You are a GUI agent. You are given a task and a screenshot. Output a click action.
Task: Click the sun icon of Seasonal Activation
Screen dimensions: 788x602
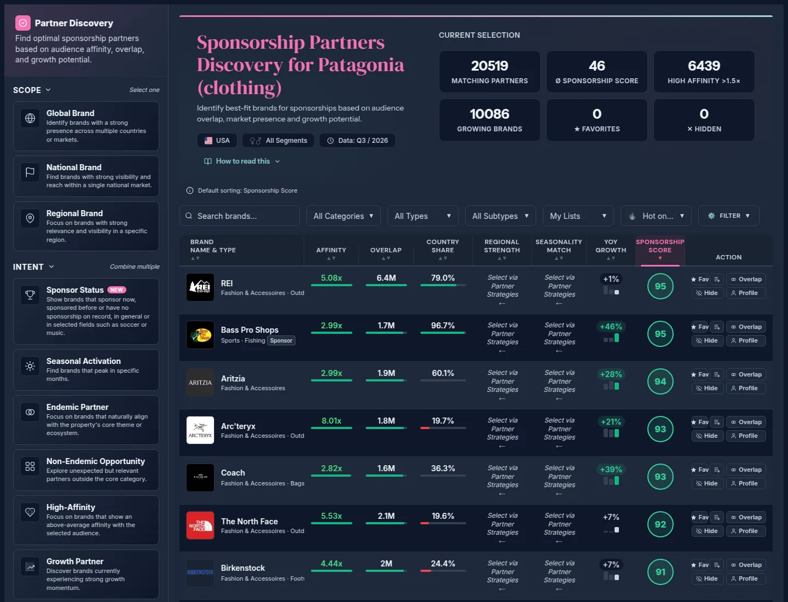click(x=30, y=366)
